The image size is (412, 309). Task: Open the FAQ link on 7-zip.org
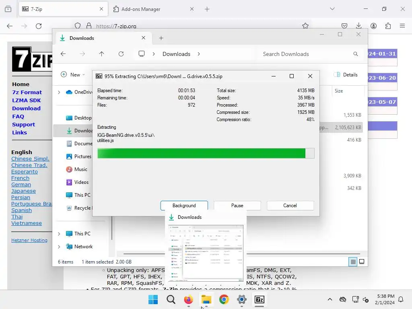[18, 116]
